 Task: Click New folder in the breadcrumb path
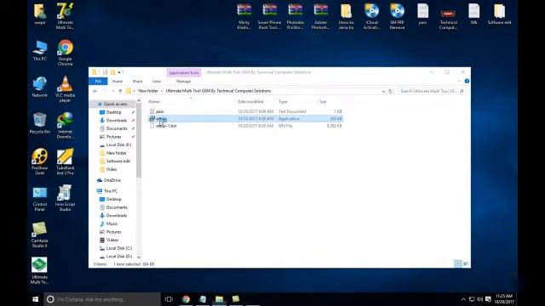click(x=148, y=91)
